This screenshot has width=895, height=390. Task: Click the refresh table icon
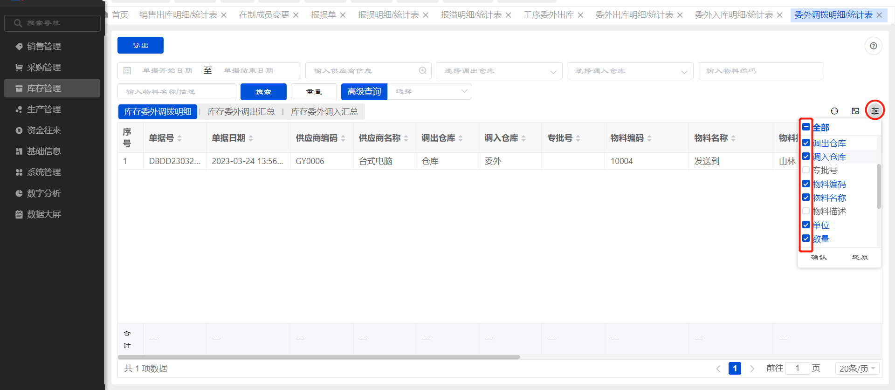[x=834, y=111]
